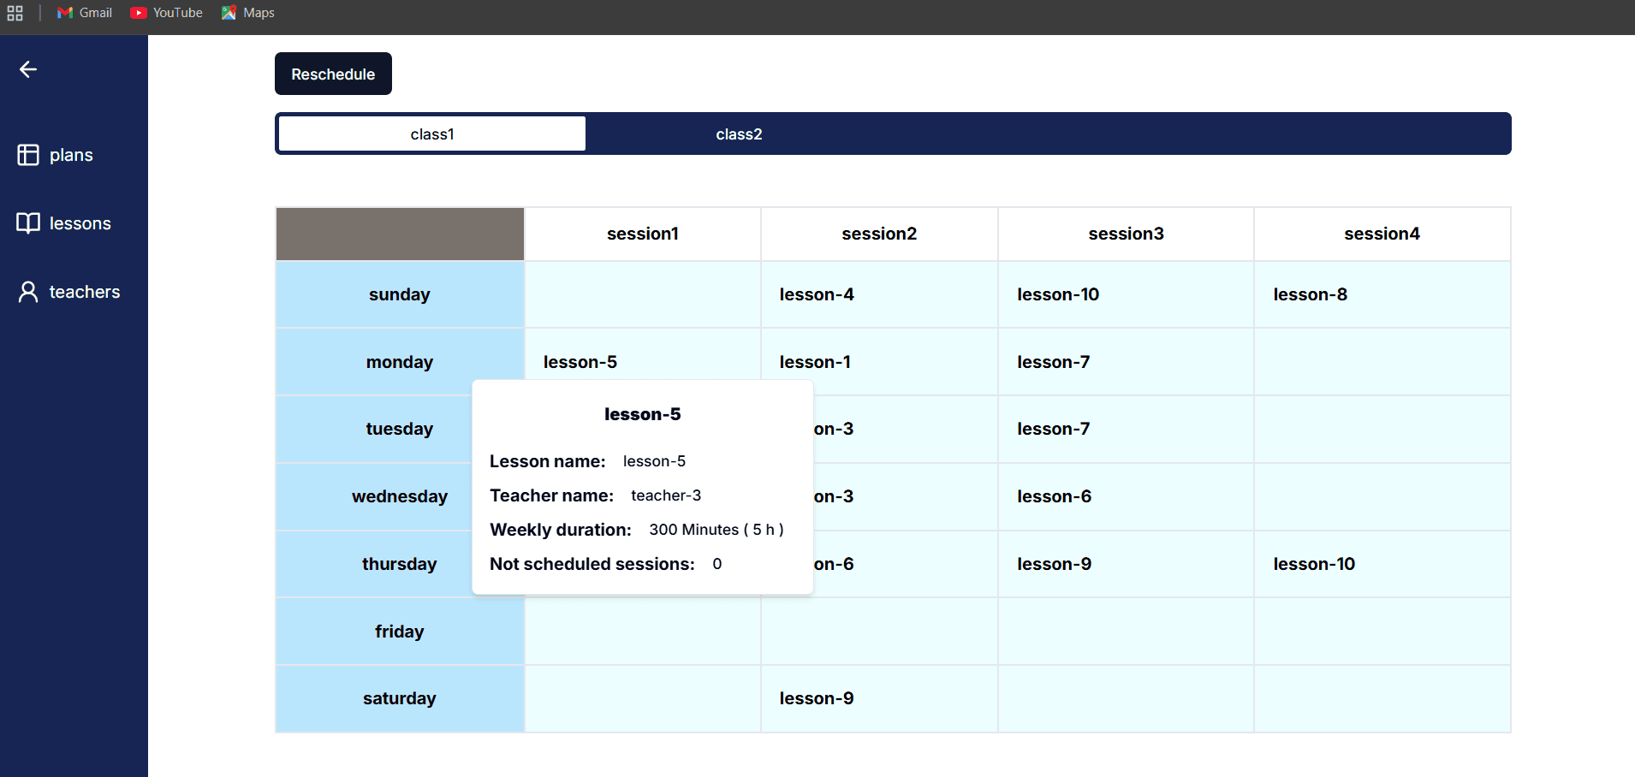Click the teachers person icon

[28, 292]
